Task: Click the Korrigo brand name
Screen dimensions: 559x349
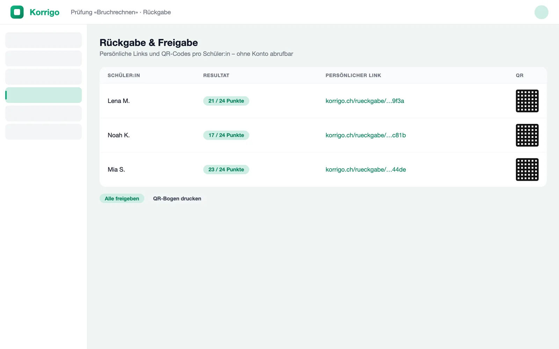Action: click(x=44, y=12)
